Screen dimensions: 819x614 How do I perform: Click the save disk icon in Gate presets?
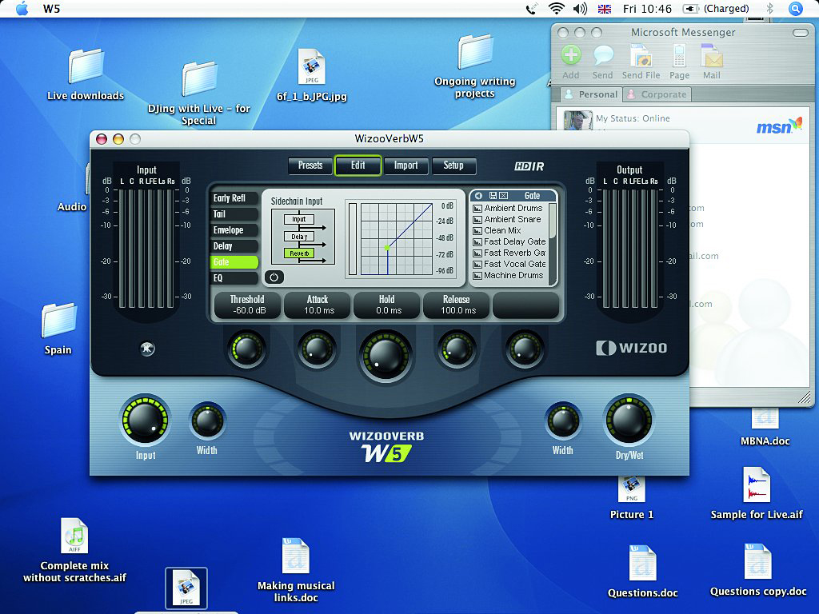coord(492,196)
